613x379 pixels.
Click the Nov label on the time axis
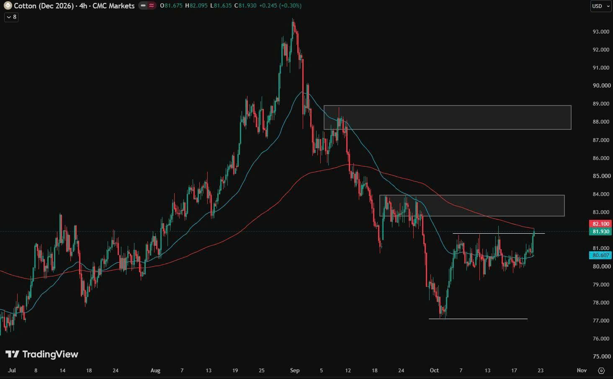(582, 371)
